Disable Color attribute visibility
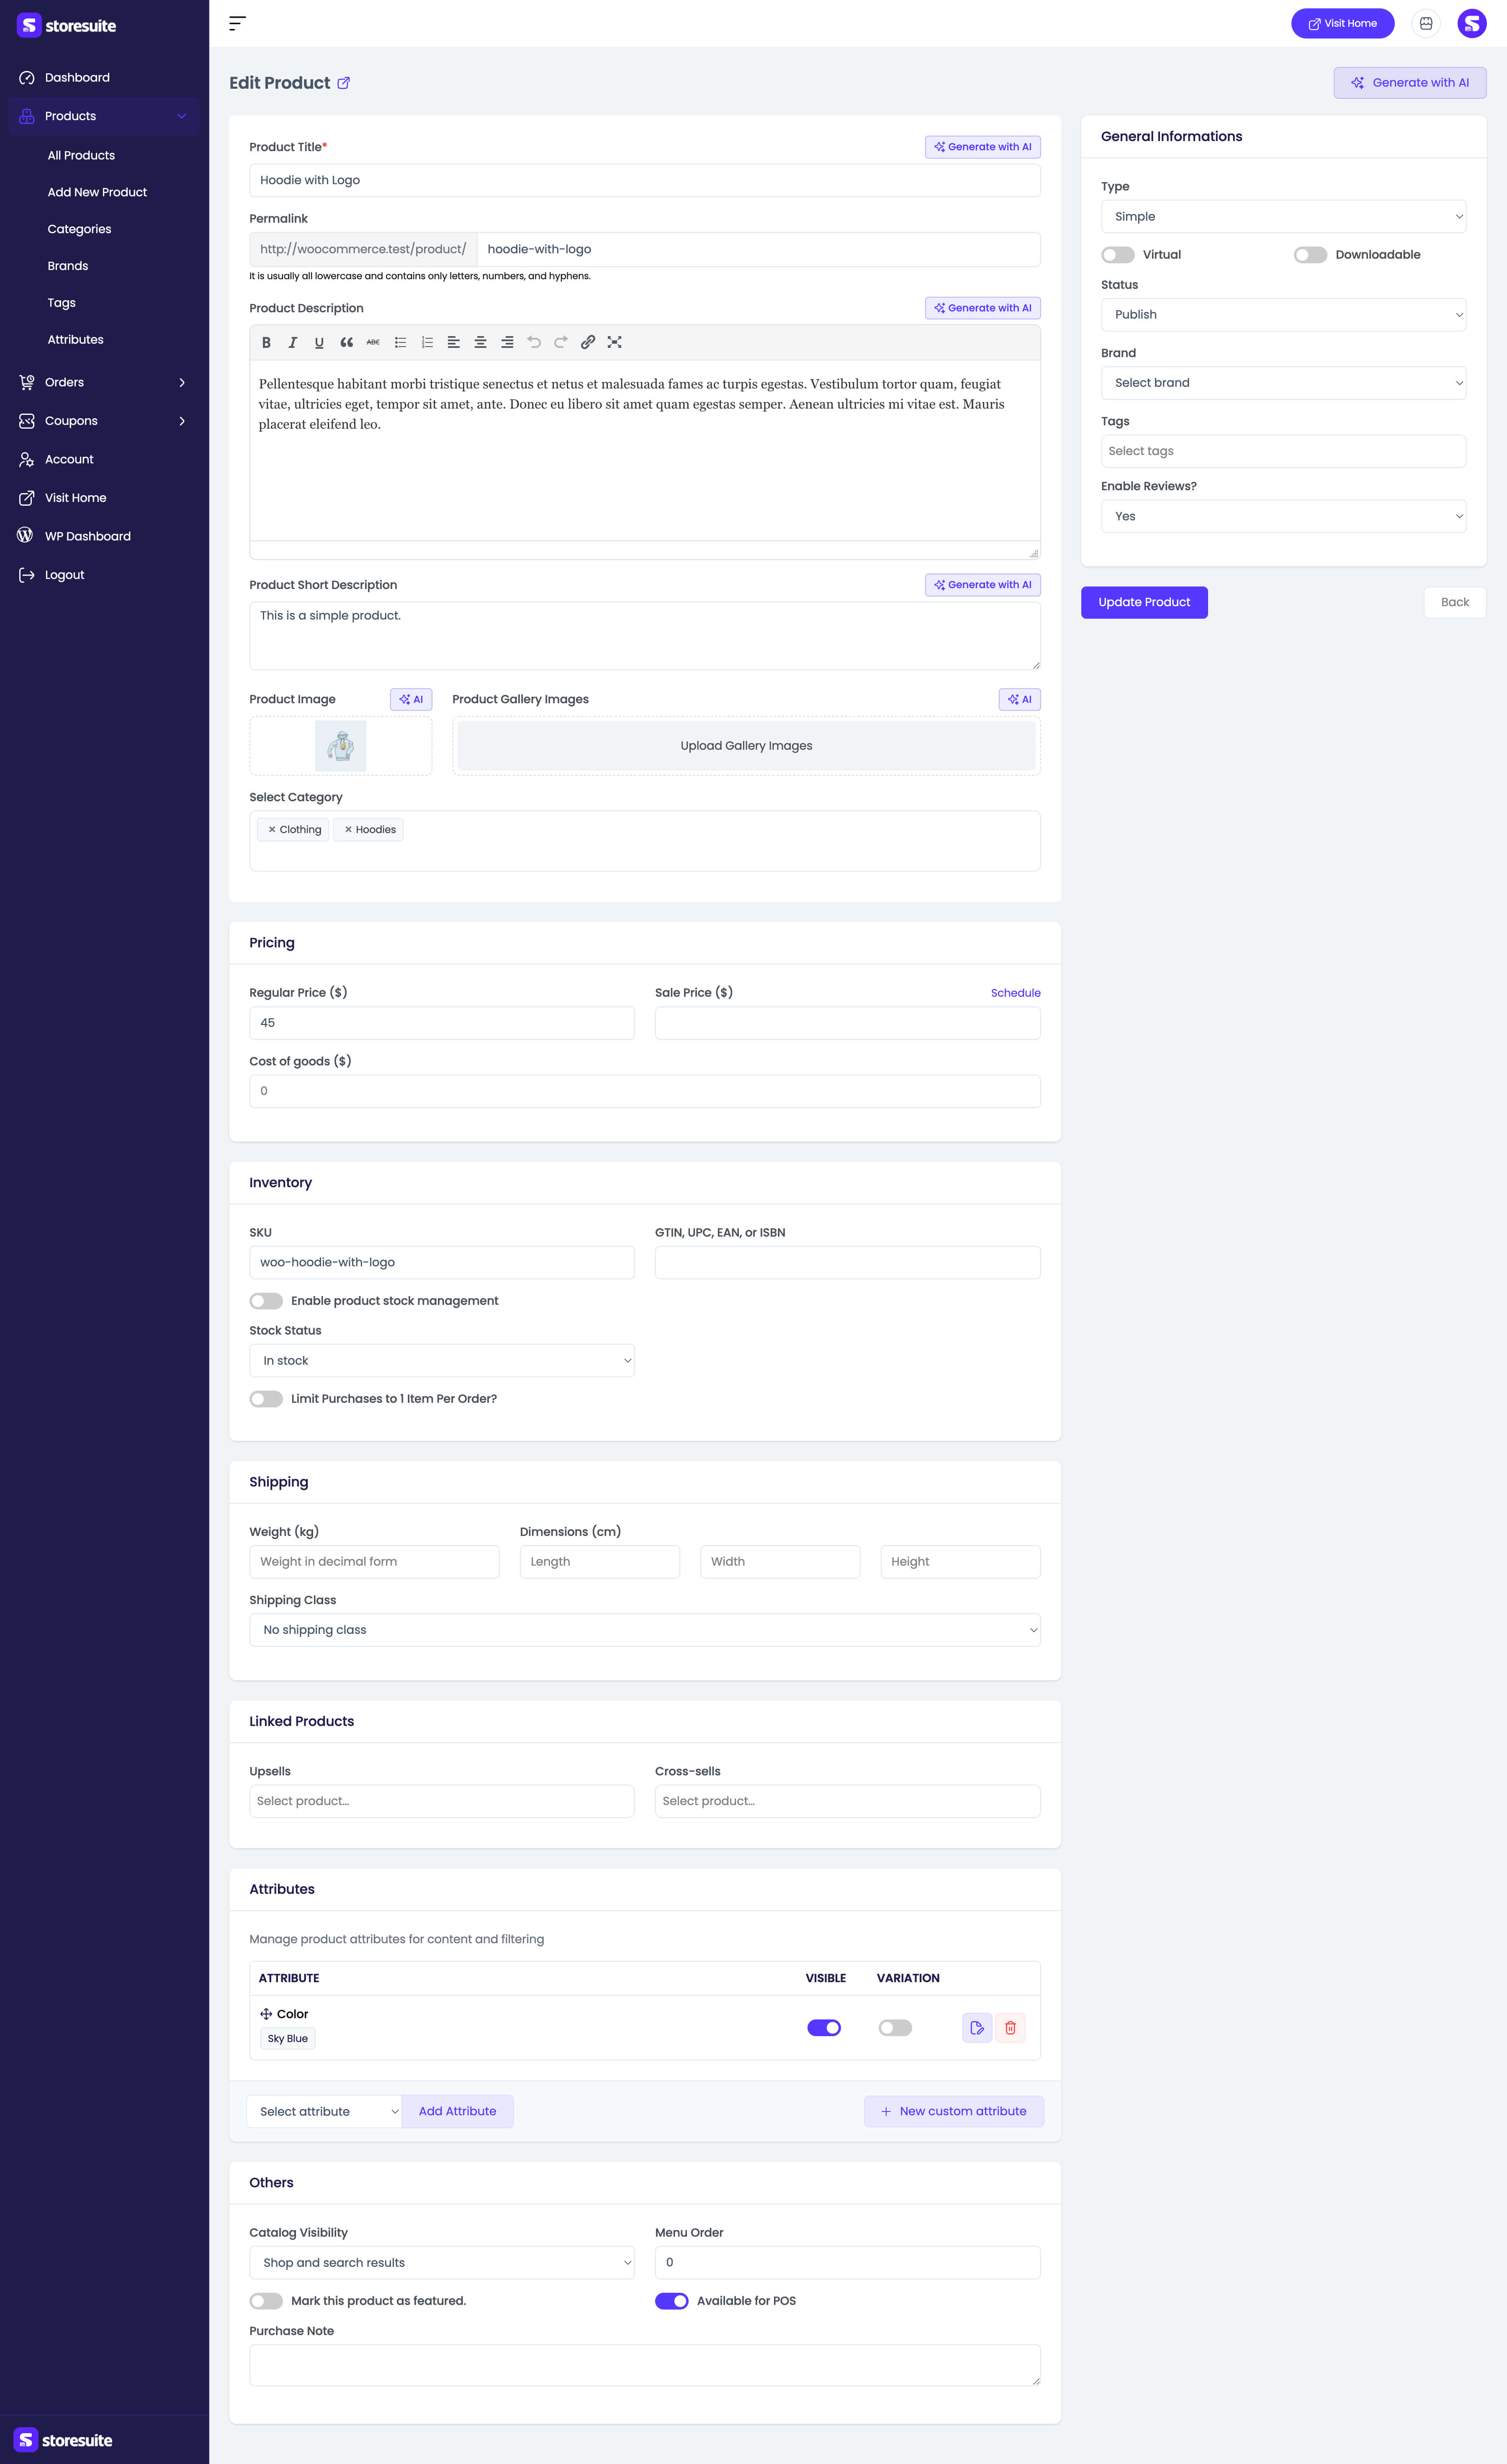This screenshot has height=2464, width=1507. [824, 2027]
